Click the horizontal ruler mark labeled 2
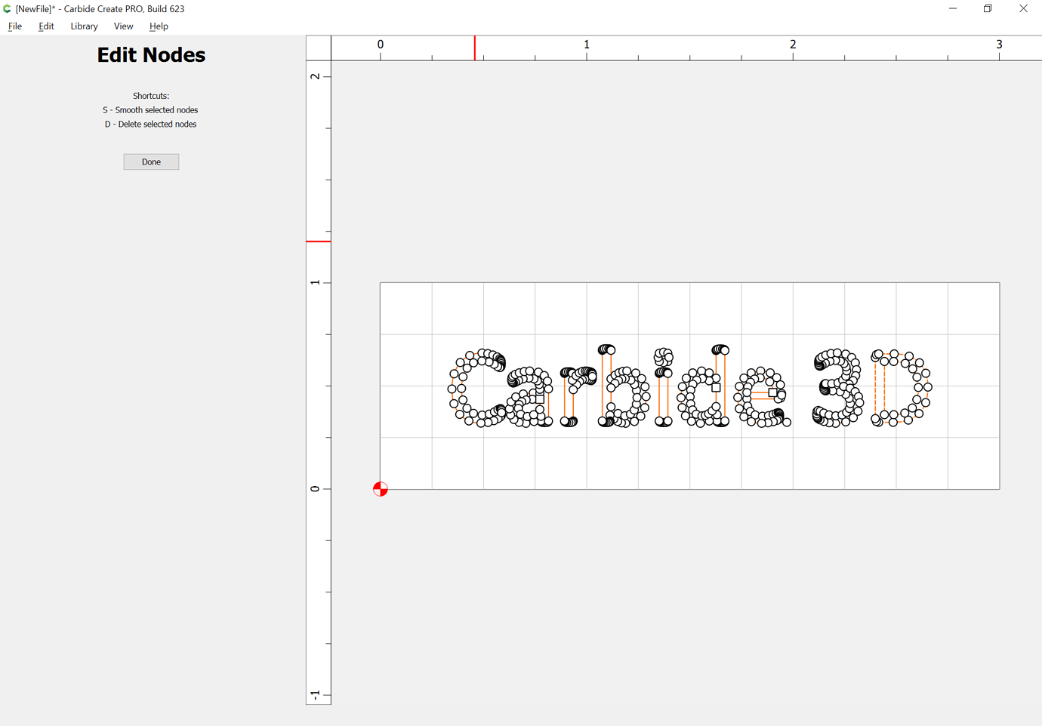The image size is (1042, 726). [x=793, y=45]
